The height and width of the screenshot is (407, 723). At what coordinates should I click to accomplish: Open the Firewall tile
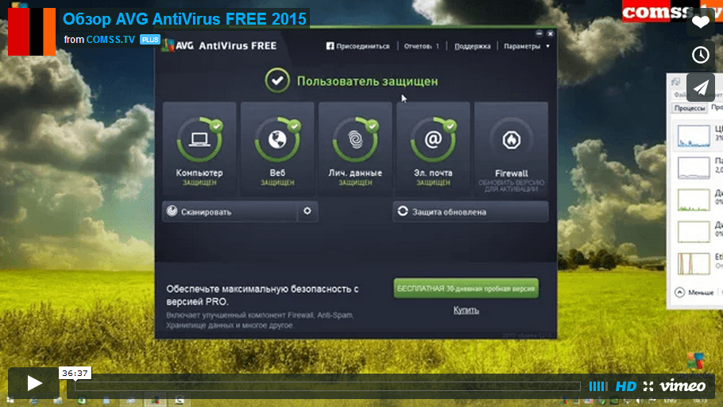[x=511, y=149]
